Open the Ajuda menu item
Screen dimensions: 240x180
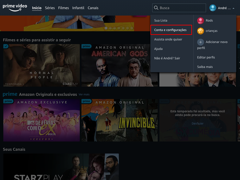tap(158, 49)
